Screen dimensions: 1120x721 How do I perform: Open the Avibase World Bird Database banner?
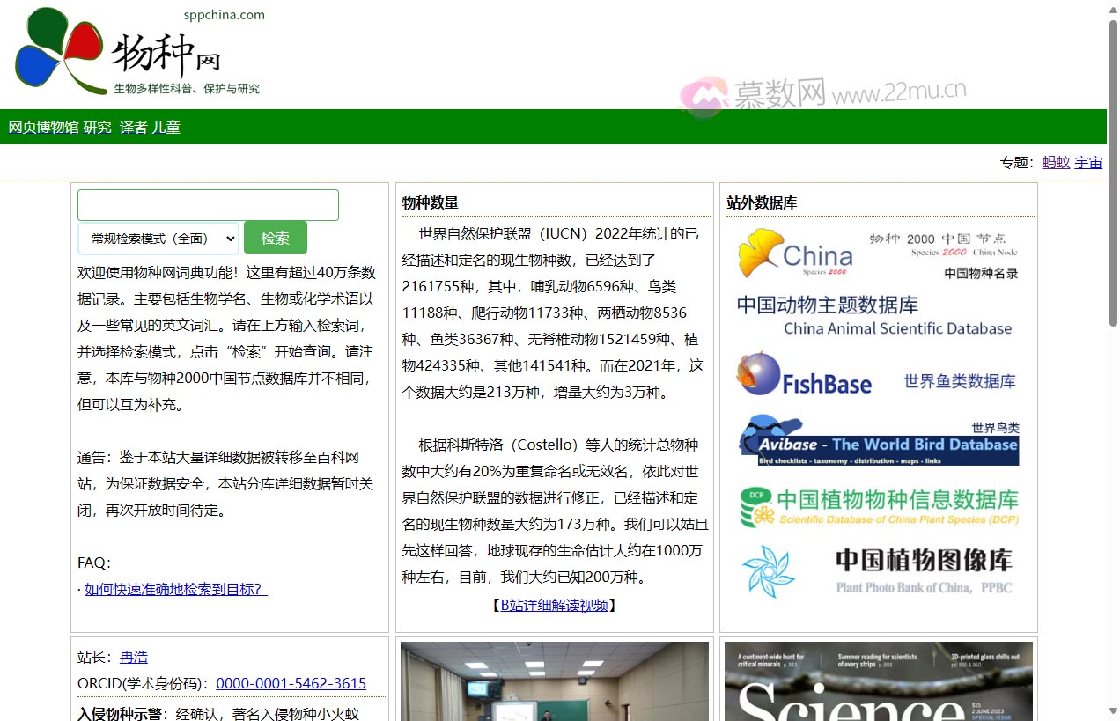(x=878, y=440)
